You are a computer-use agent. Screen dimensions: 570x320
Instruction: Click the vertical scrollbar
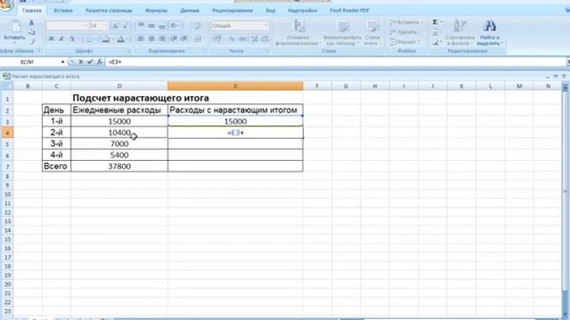coord(566,199)
